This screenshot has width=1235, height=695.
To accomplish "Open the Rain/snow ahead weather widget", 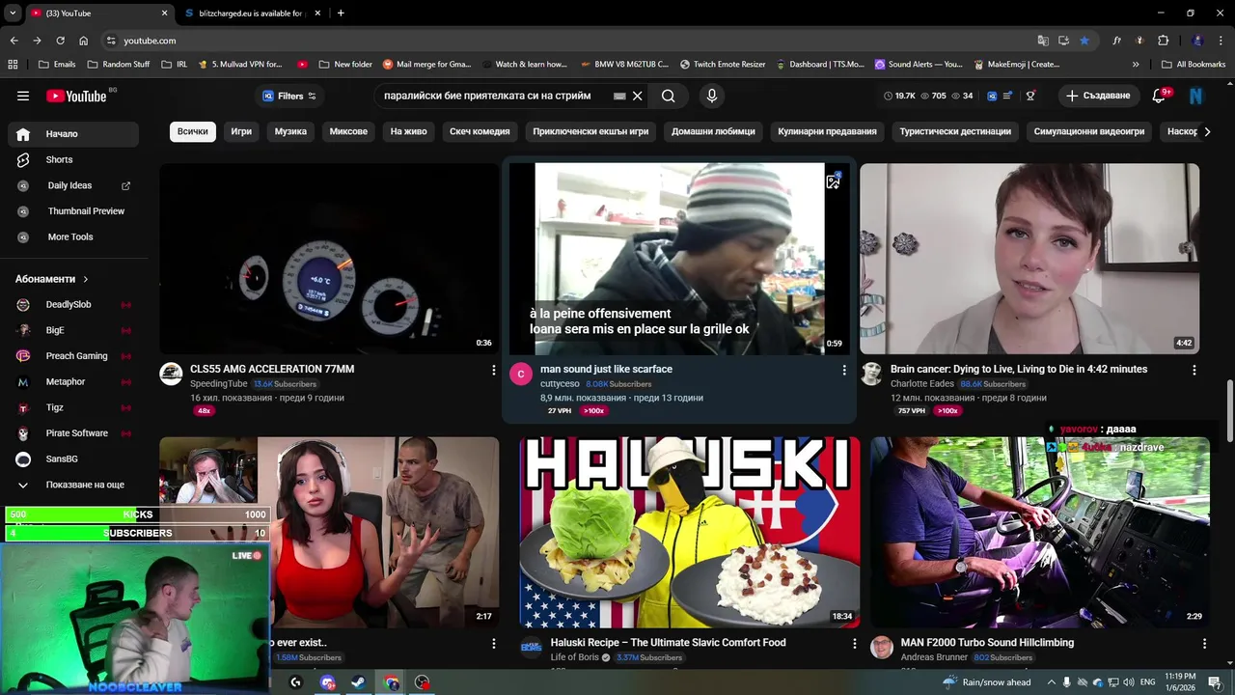I will point(987,682).
